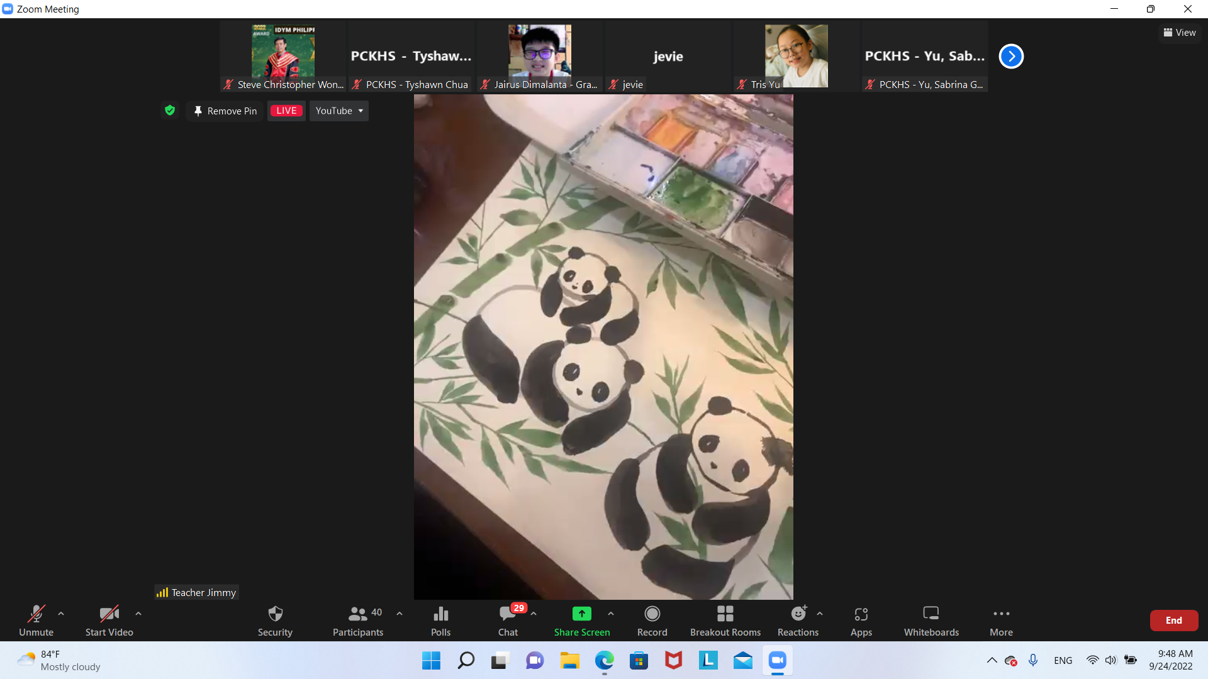Open video options arrow next to Start Video
The width and height of the screenshot is (1208, 679).
click(138, 614)
